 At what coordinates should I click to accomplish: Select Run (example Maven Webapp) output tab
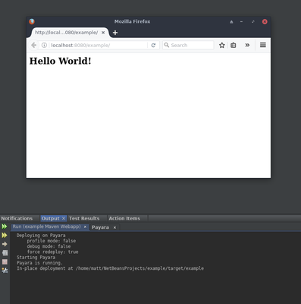pyautogui.click(x=47, y=226)
